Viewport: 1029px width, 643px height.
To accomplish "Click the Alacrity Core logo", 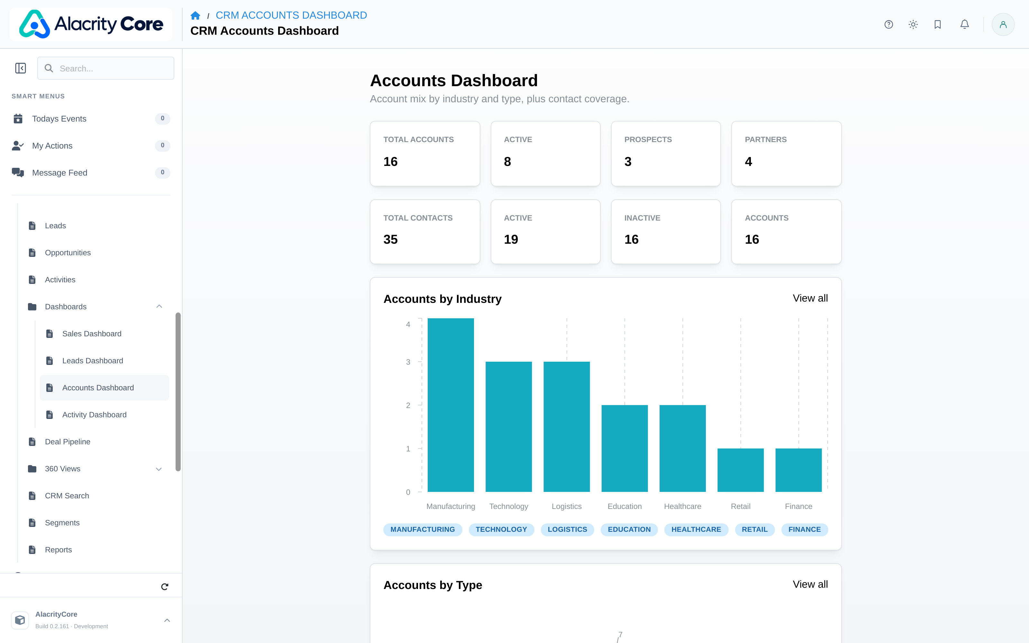I will pyautogui.click(x=91, y=24).
